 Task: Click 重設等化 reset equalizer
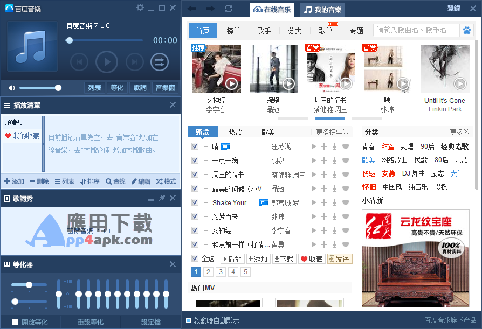(x=91, y=322)
